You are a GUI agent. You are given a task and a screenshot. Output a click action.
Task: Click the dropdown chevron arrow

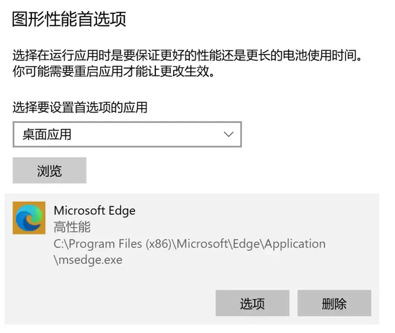coord(228,134)
